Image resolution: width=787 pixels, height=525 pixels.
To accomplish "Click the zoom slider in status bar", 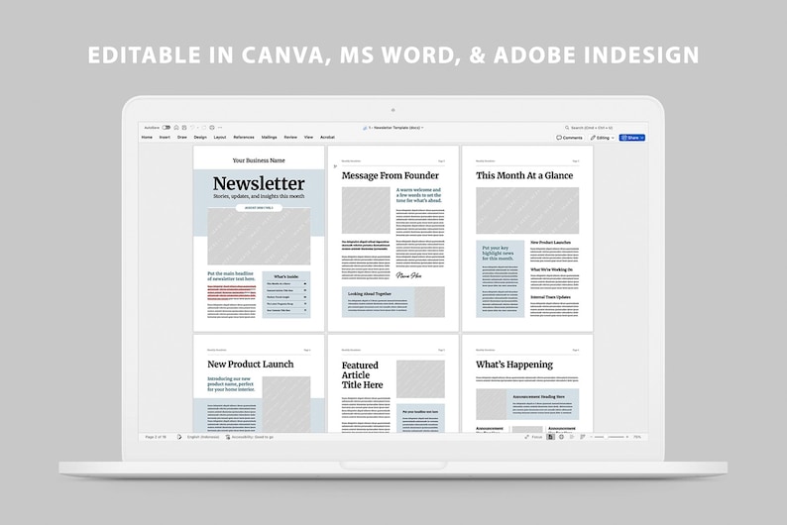I will coord(609,437).
